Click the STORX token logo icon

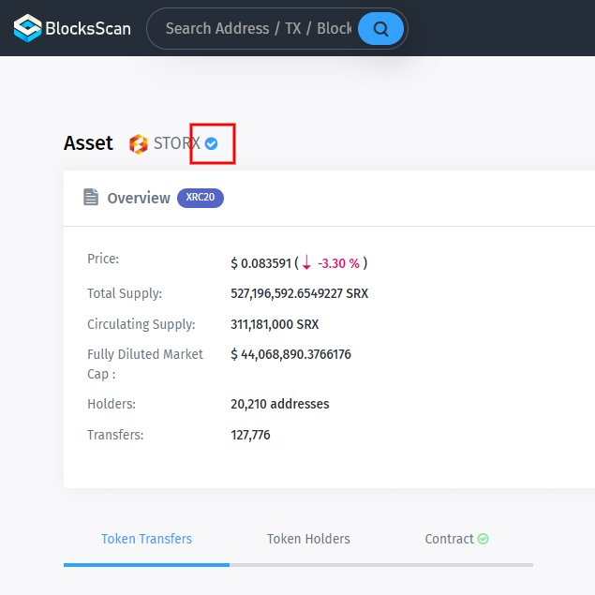[x=139, y=144]
